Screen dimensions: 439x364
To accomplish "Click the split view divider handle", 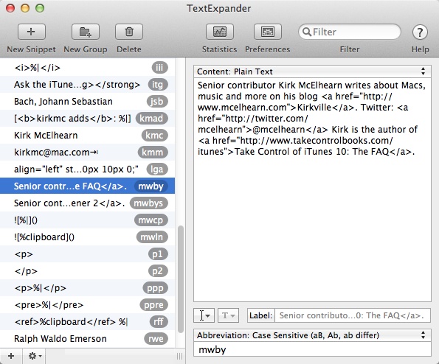I will (x=180, y=356).
